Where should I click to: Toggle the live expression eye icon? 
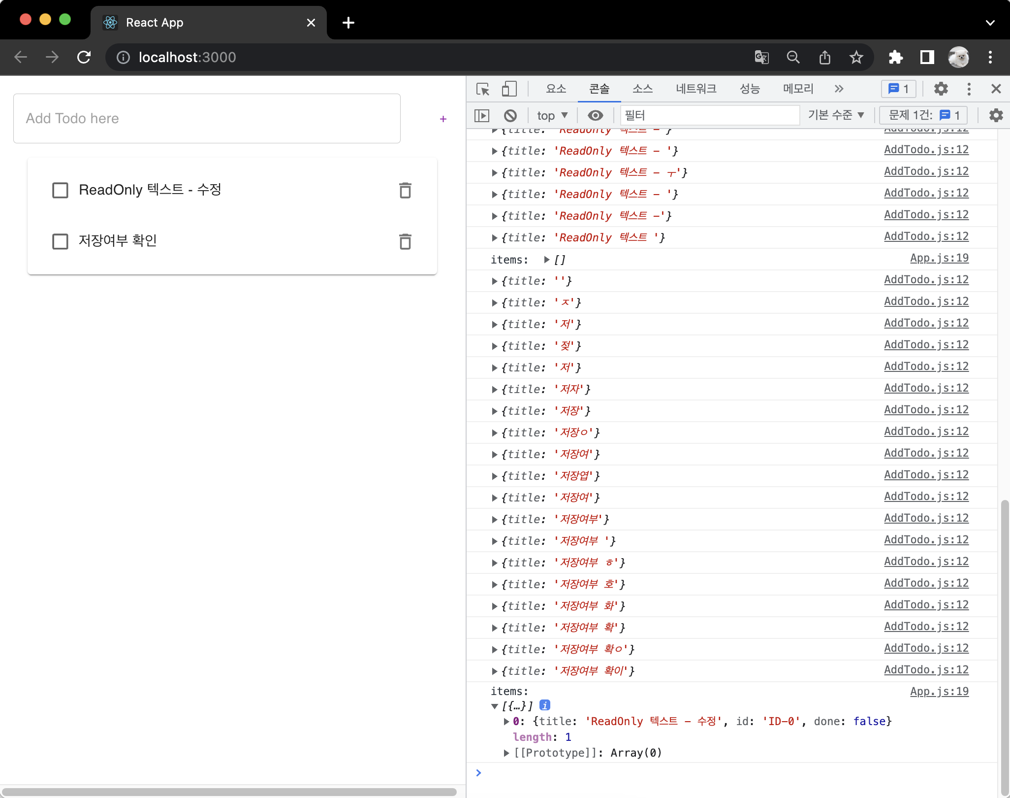tap(595, 116)
